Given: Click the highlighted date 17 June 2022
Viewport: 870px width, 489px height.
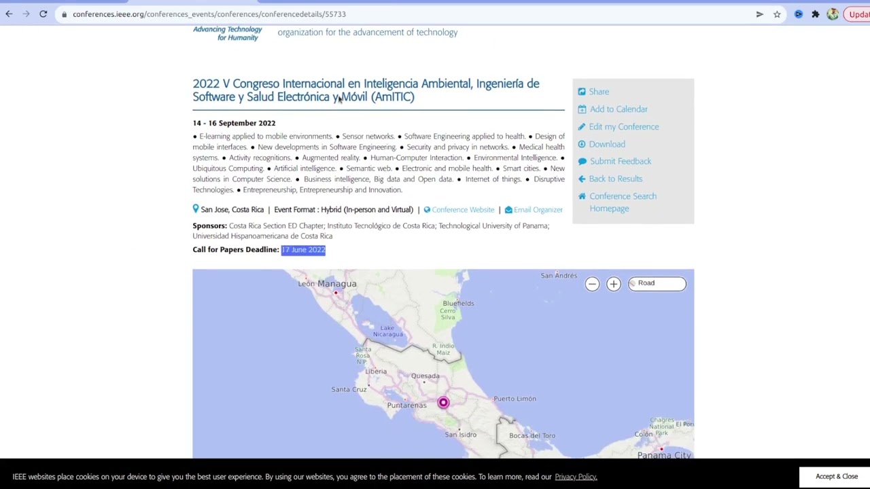Looking at the screenshot, I should 303,250.
